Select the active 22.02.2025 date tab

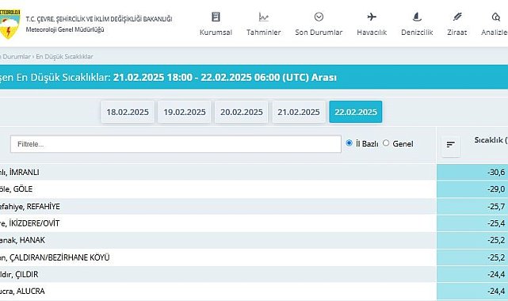click(356, 112)
